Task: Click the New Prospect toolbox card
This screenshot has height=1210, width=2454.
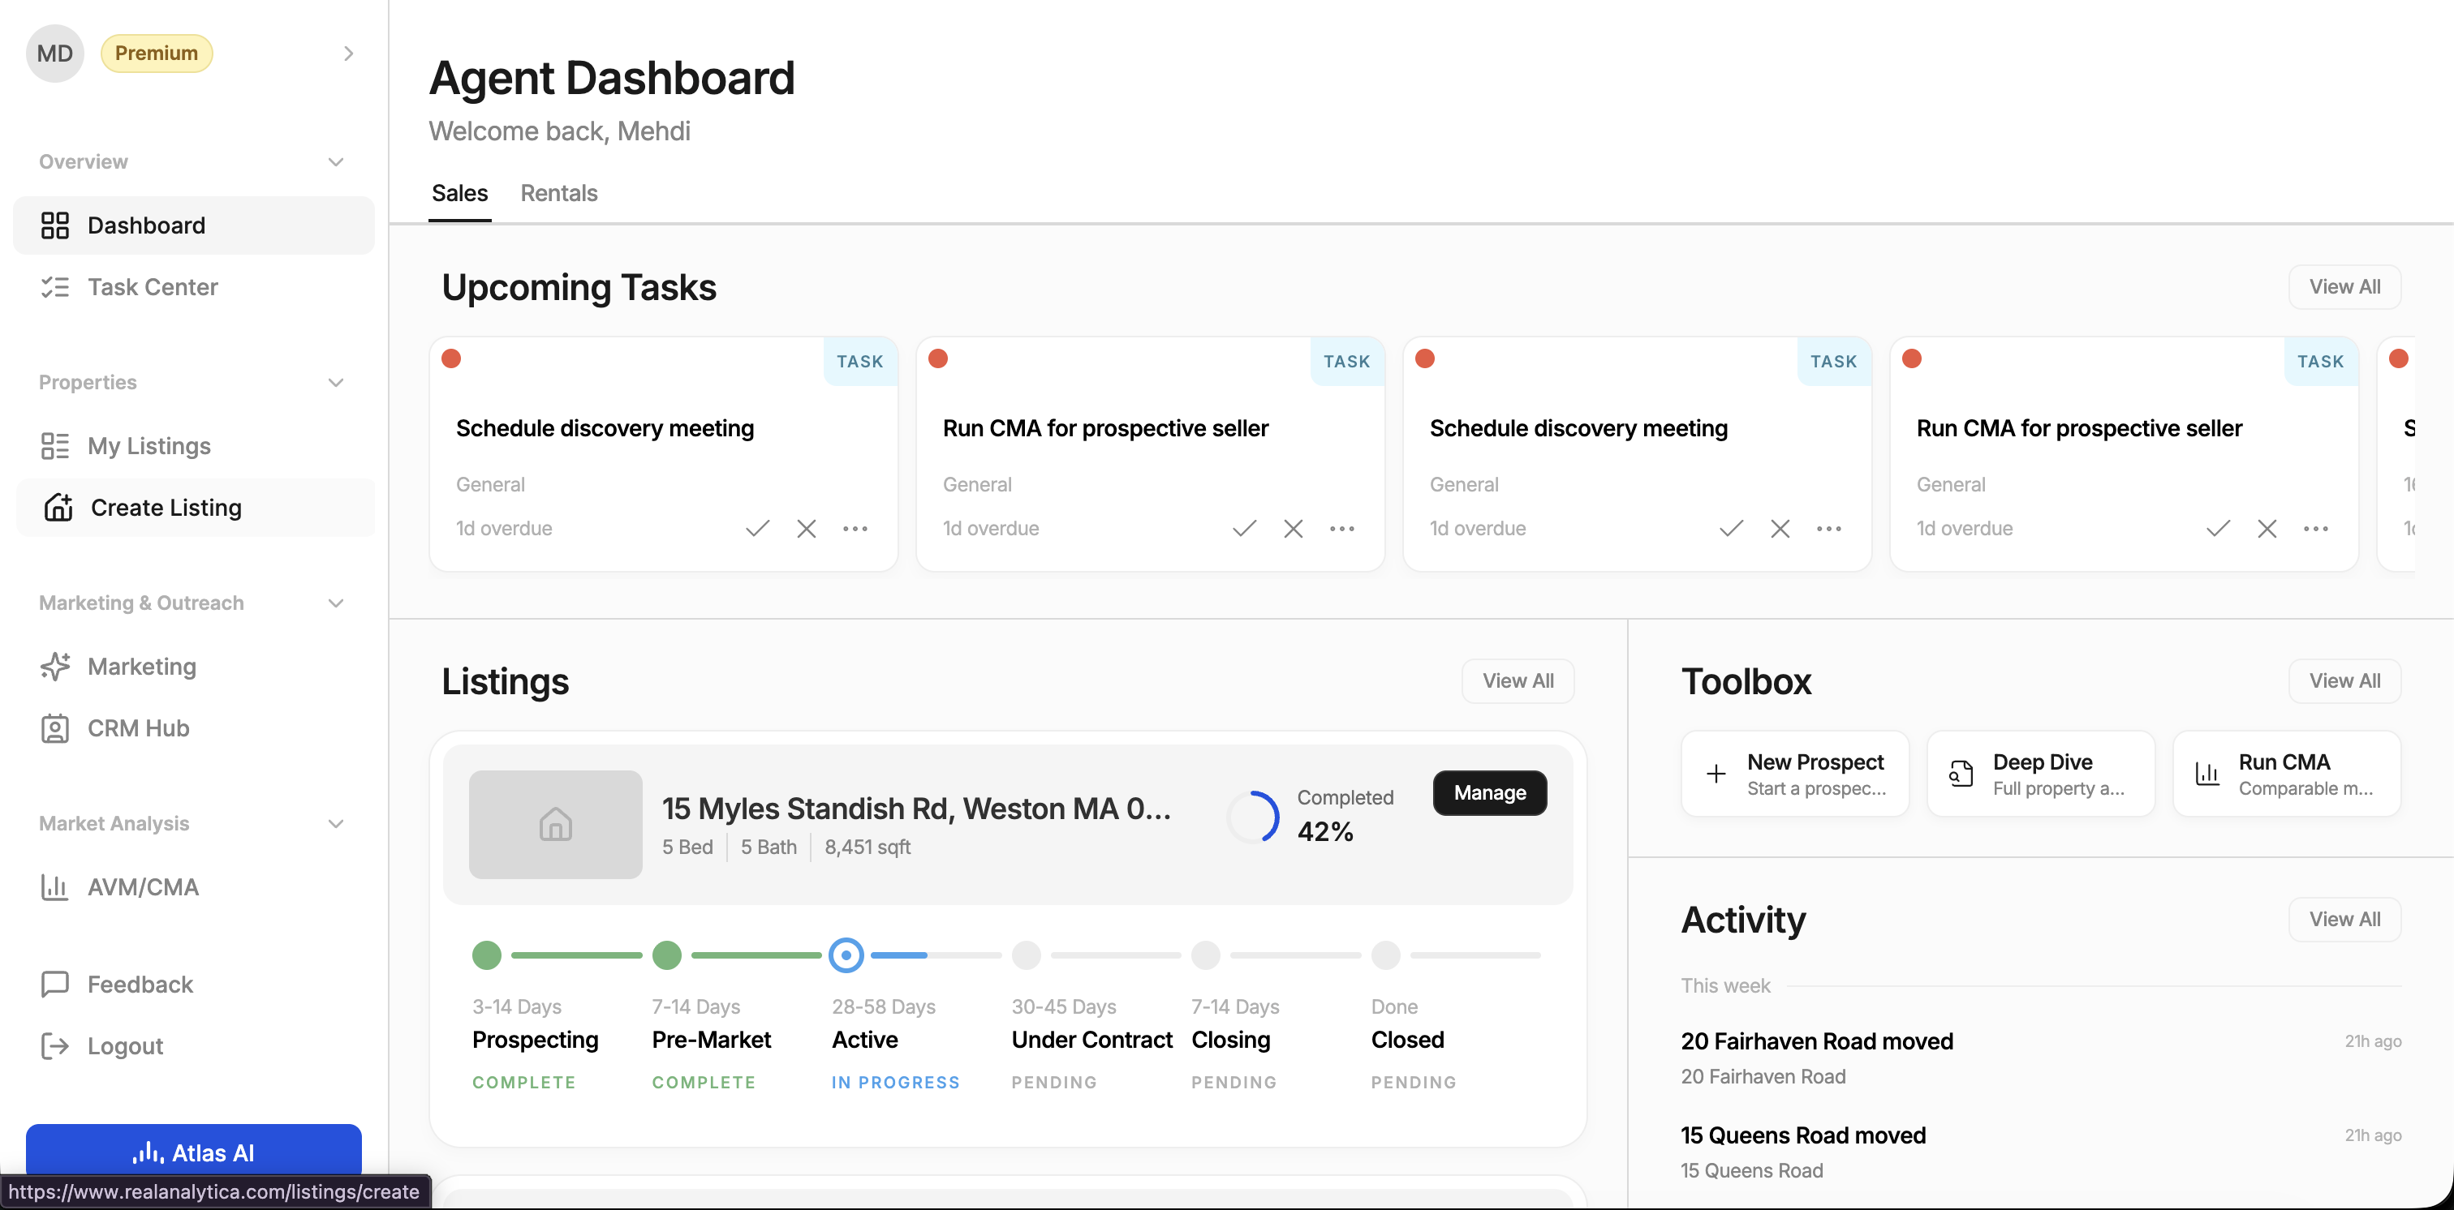Action: coord(1795,774)
